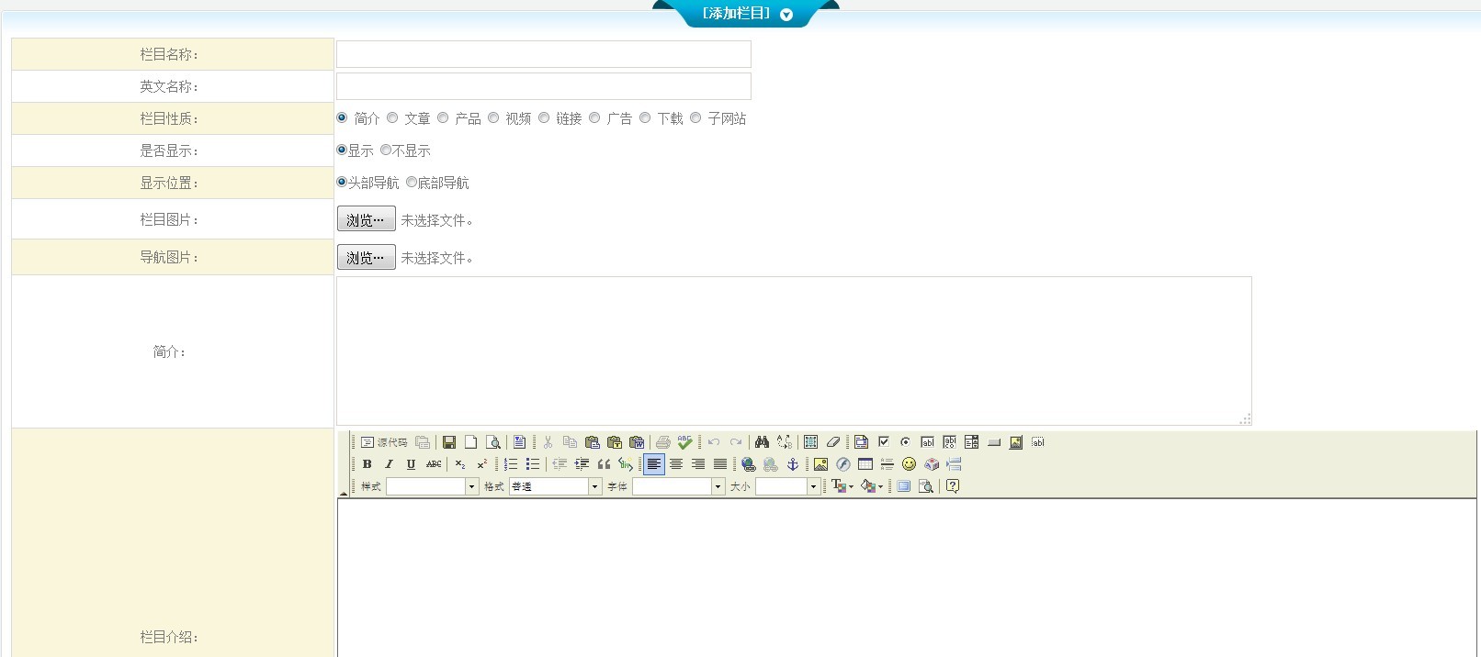Select the 文章 column type radio
1481x657 pixels.
click(392, 117)
